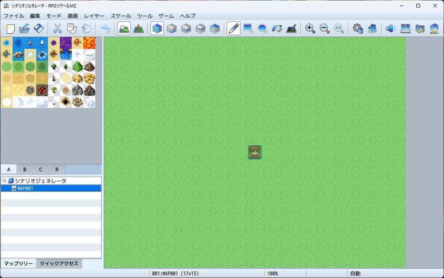This screenshot has width=444, height=278.
Task: Select the Layer 1 icon
Action: 171,28
